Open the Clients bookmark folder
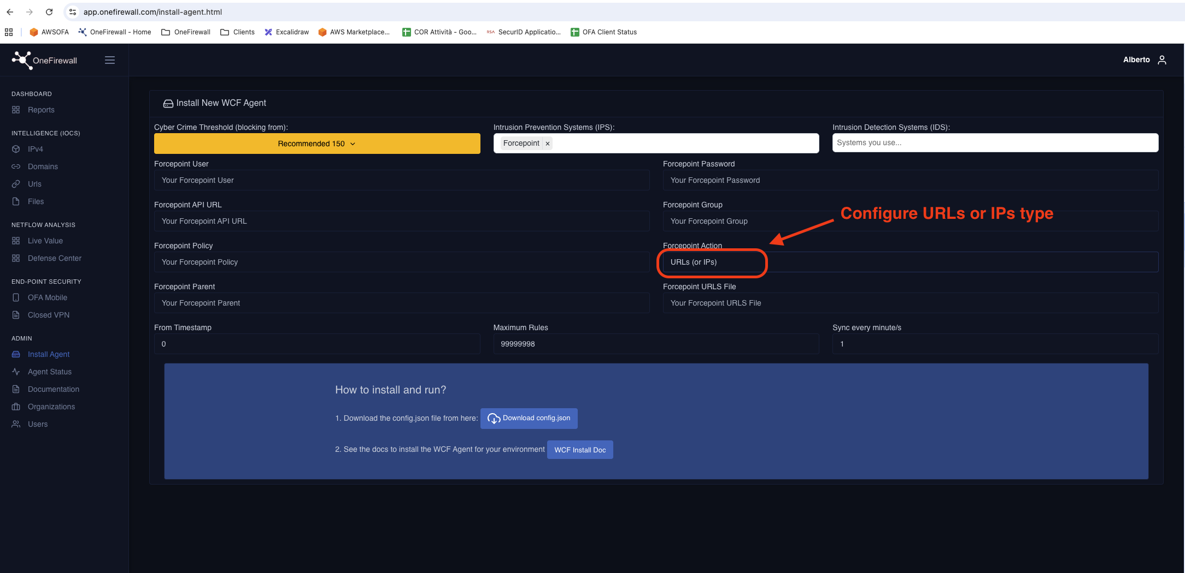 (x=238, y=32)
